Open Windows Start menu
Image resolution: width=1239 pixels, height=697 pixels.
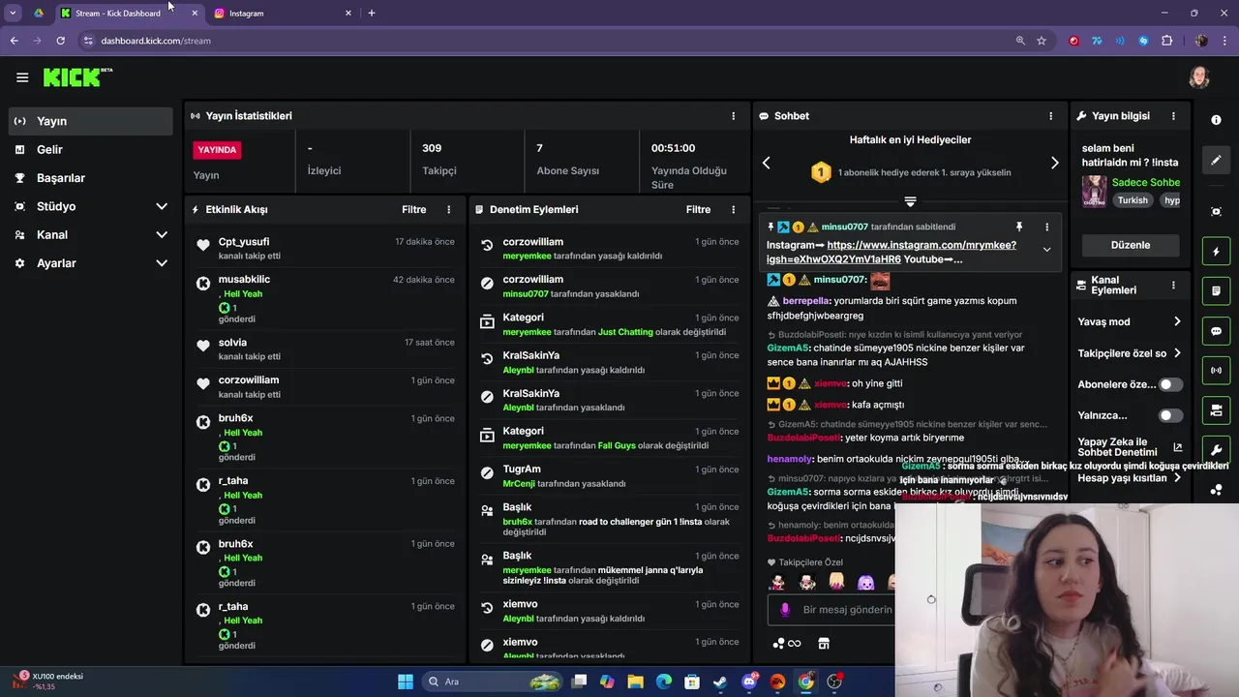click(x=406, y=682)
